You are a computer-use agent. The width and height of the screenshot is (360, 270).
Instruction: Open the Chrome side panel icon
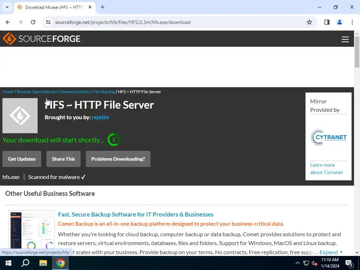pyautogui.click(x=327, y=22)
